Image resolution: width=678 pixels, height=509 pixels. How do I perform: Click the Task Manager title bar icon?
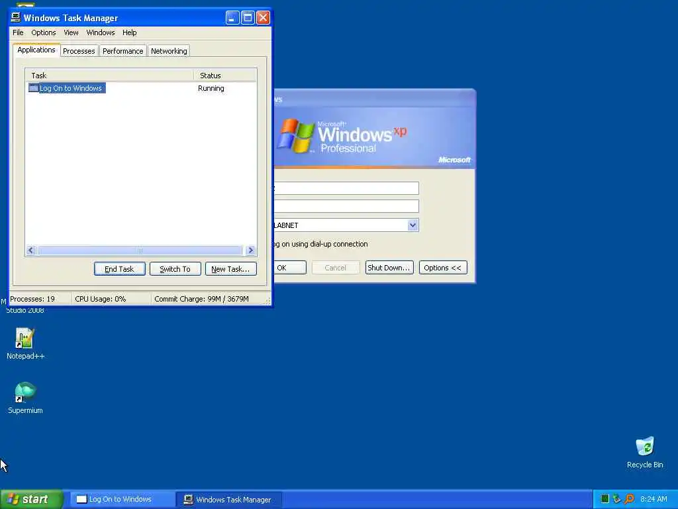[x=16, y=17]
